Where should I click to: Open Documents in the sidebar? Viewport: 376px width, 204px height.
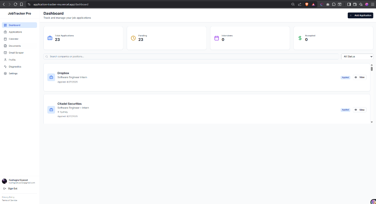(19, 46)
